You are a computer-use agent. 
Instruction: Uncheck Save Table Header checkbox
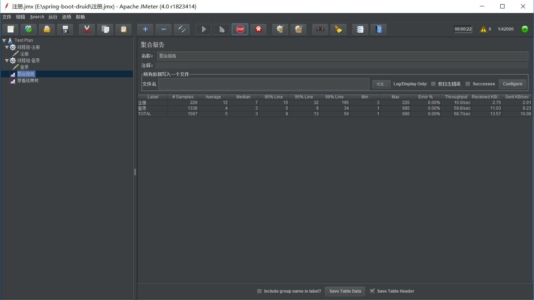point(372,291)
